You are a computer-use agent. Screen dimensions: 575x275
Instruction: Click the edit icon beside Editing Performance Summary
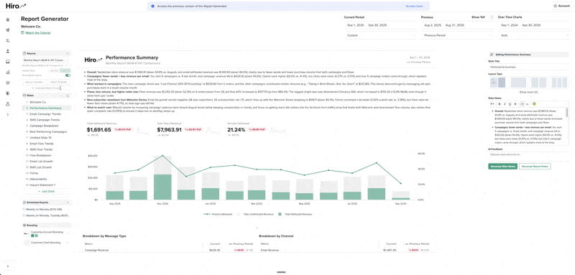coord(492,55)
